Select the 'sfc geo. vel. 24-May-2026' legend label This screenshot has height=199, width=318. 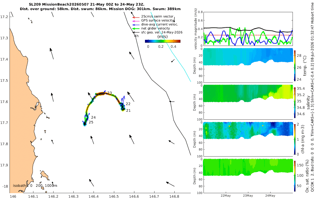tap(162, 32)
